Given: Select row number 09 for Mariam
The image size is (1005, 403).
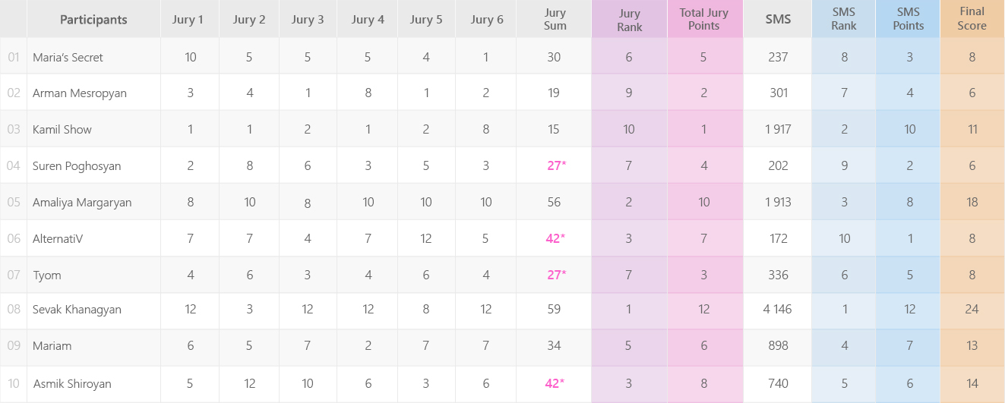Looking at the screenshot, I should pyautogui.click(x=14, y=346).
